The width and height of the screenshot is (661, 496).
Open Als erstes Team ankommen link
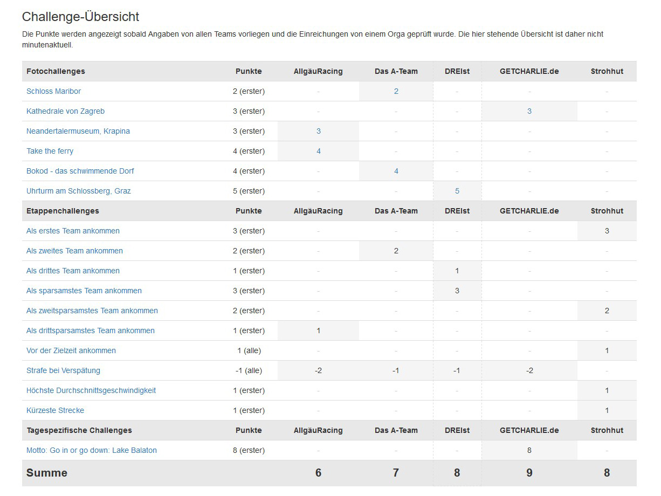(73, 231)
